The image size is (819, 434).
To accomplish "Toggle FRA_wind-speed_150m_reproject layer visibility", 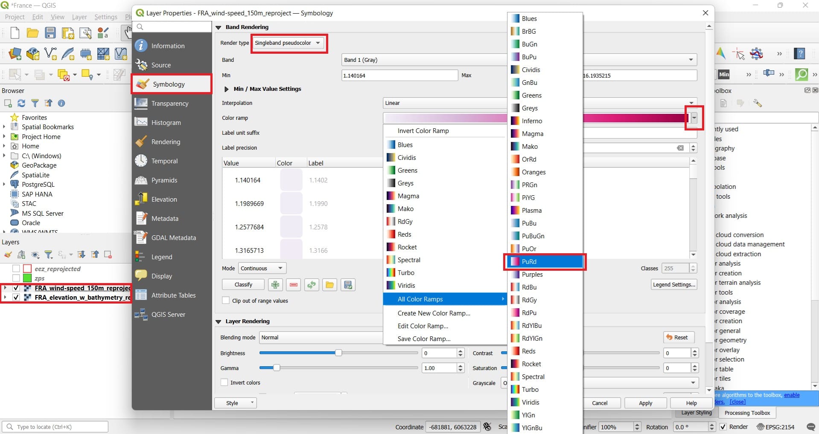I will (x=16, y=288).
